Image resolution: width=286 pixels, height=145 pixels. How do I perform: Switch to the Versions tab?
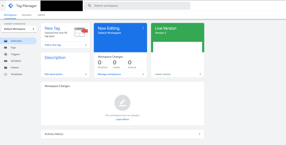click(x=26, y=15)
